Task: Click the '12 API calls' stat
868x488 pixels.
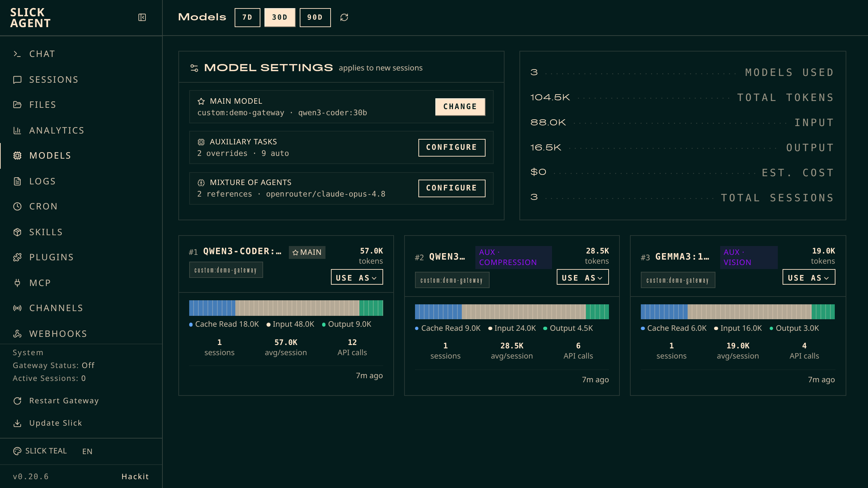Action: coord(352,347)
